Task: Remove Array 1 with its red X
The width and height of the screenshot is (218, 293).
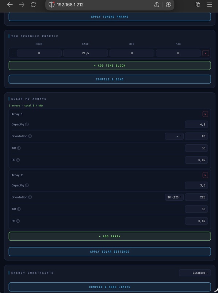Action: tap(205, 114)
